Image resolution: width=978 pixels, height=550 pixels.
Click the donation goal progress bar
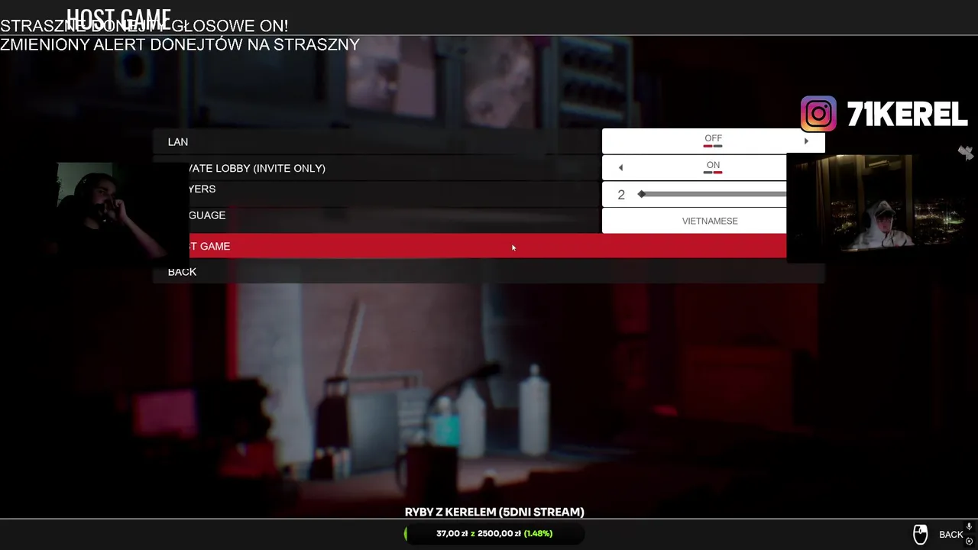[494, 533]
